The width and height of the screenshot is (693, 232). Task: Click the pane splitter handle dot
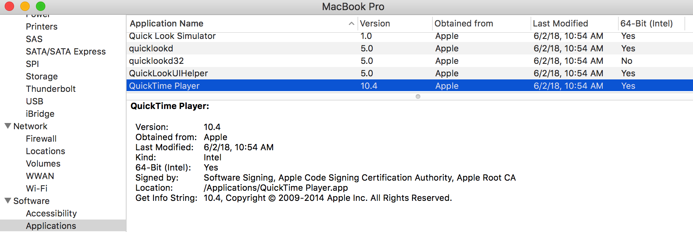pyautogui.click(x=418, y=97)
